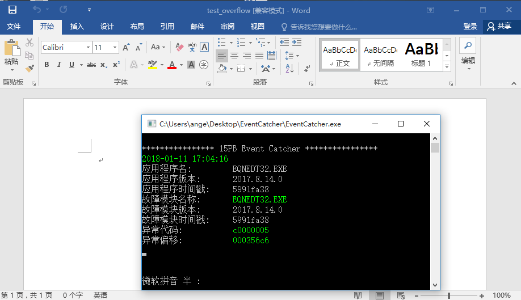Clear all formatting with the eraser icon

click(x=179, y=47)
